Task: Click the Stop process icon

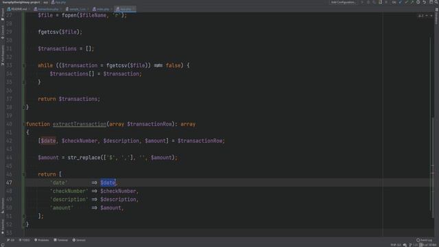Action: (386, 2)
